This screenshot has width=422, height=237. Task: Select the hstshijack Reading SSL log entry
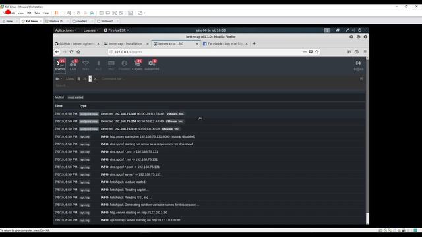[210, 197]
